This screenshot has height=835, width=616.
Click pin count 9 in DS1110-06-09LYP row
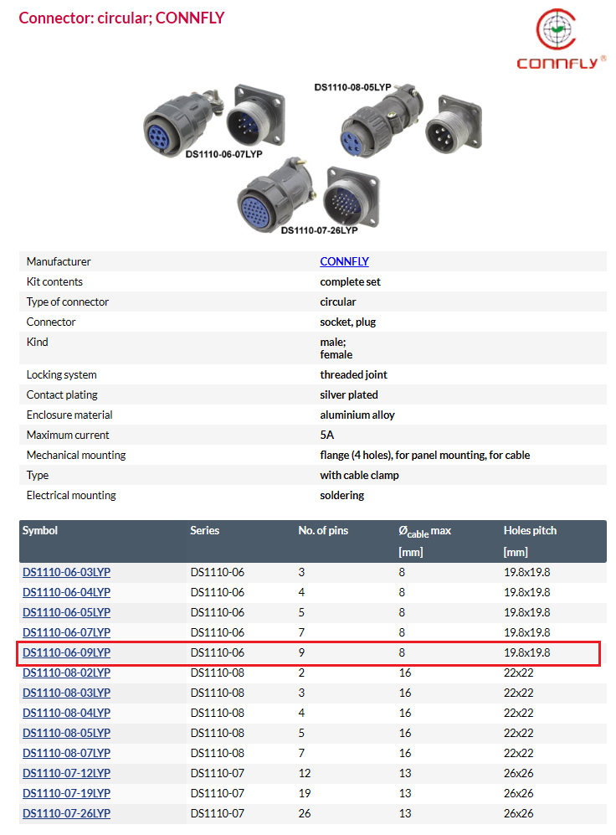pos(301,652)
